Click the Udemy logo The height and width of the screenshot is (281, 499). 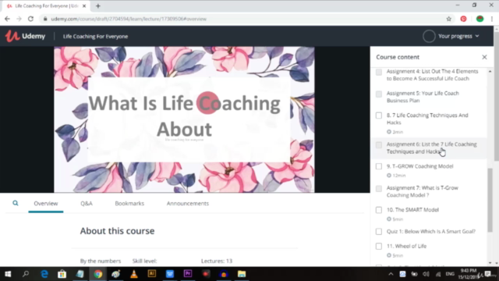tap(25, 36)
